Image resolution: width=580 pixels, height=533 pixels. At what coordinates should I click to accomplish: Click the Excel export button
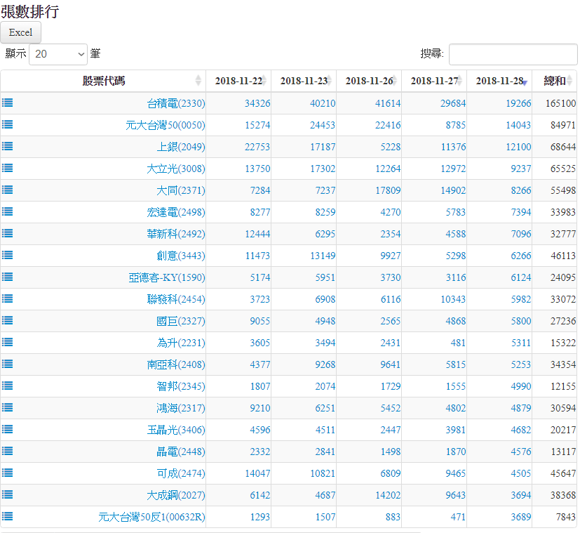[x=21, y=32]
